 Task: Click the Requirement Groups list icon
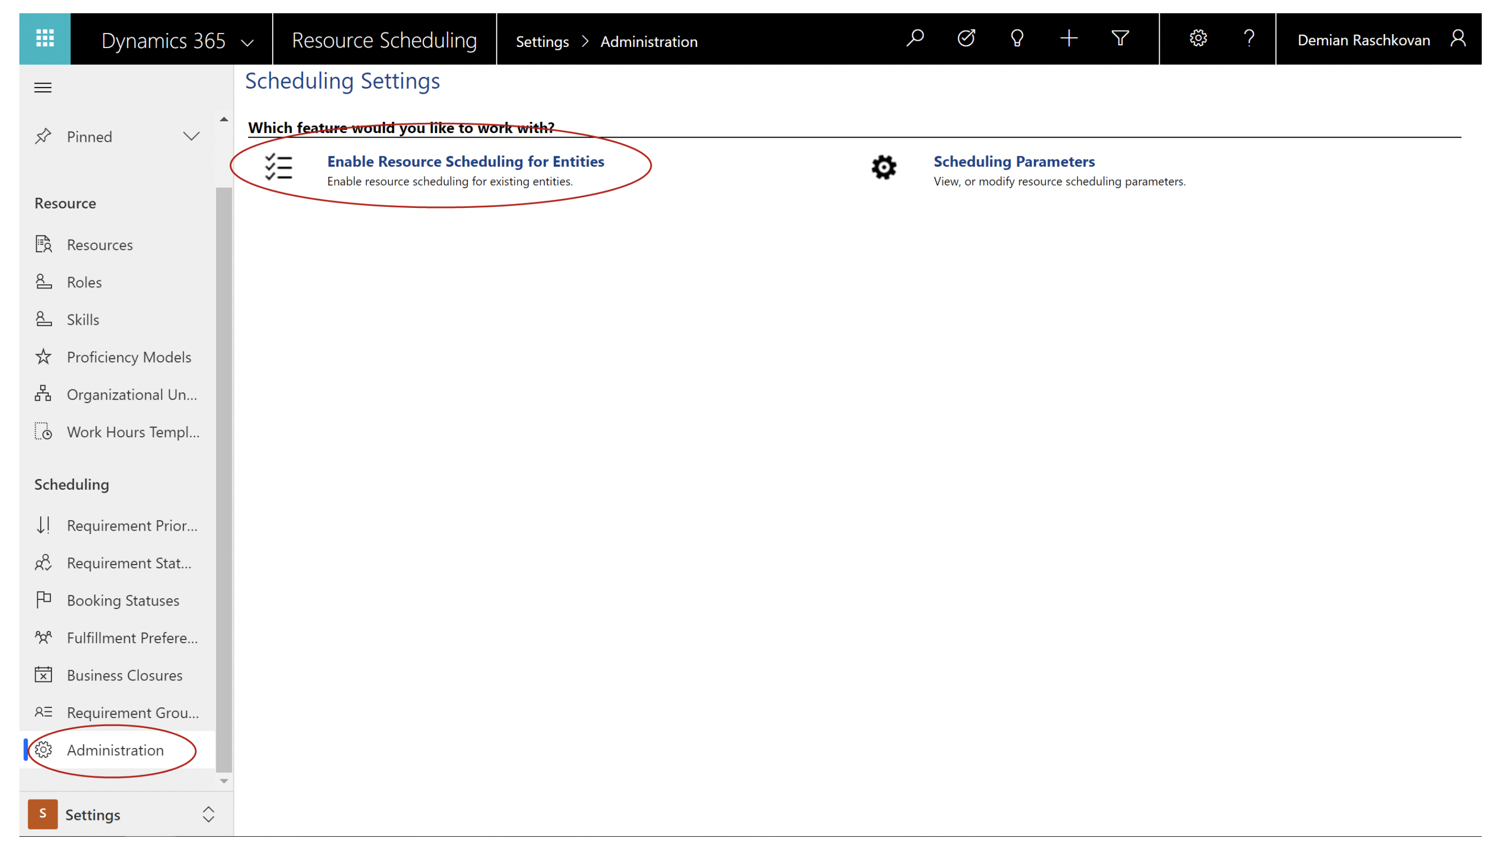point(43,712)
